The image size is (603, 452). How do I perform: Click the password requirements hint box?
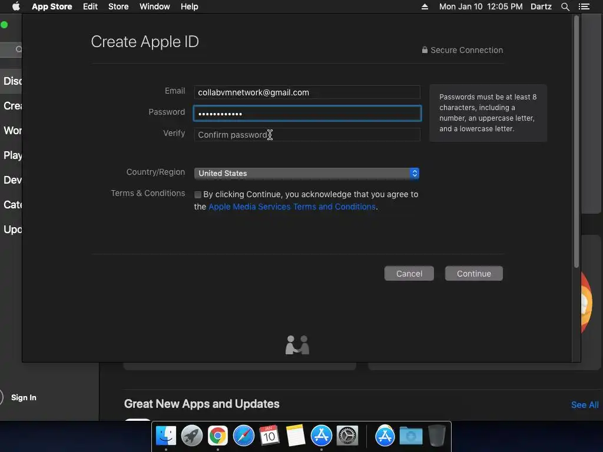click(x=488, y=112)
